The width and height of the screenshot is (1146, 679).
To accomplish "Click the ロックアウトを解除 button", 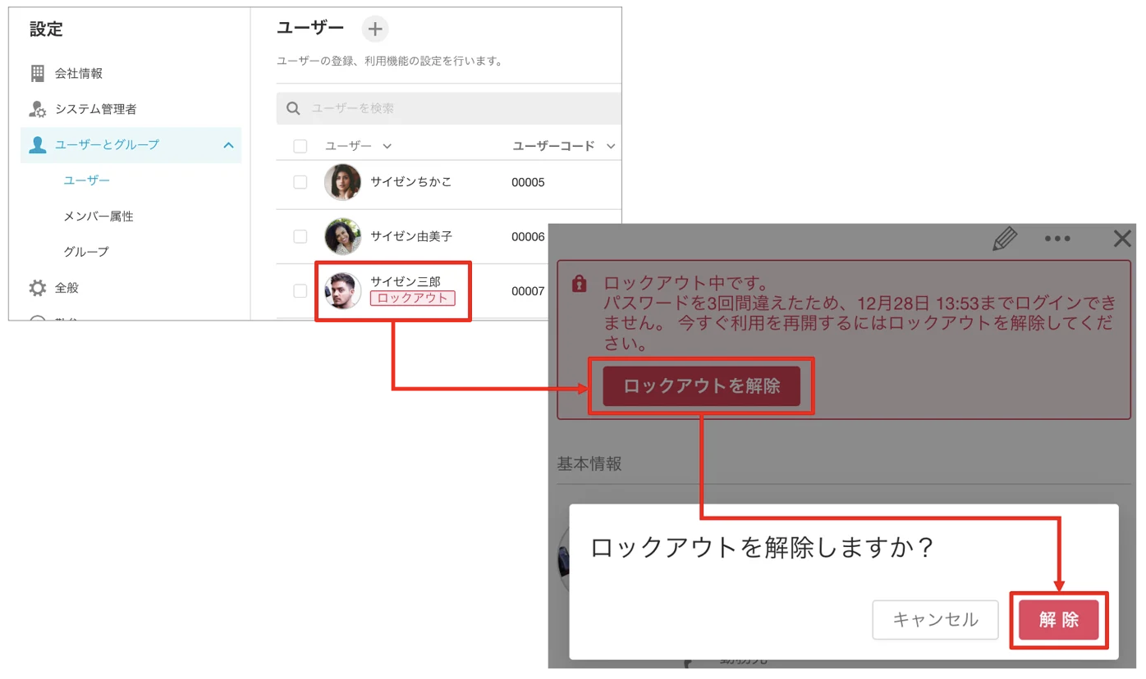I will [x=702, y=385].
